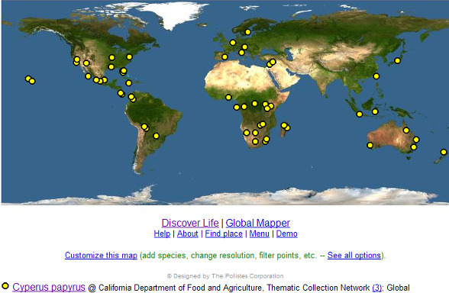Click the yellow marker in West Africa
The image size is (449, 293).
(228, 98)
